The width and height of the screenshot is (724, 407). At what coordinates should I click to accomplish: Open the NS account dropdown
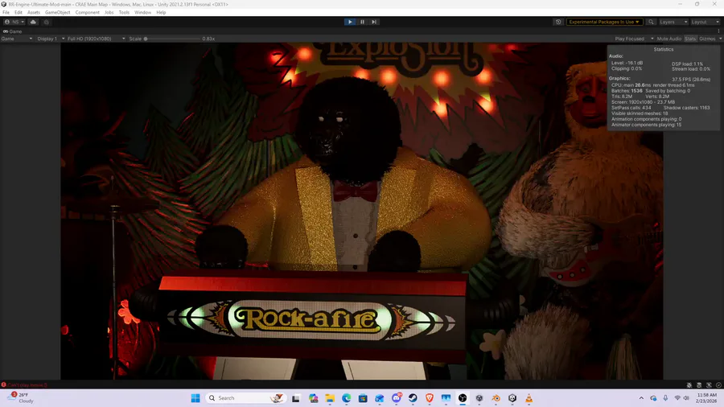14,22
